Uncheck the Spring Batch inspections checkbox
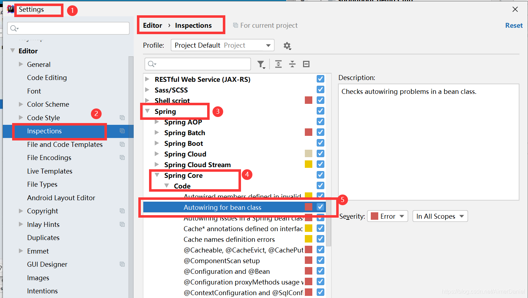The height and width of the screenshot is (298, 528). [x=321, y=132]
